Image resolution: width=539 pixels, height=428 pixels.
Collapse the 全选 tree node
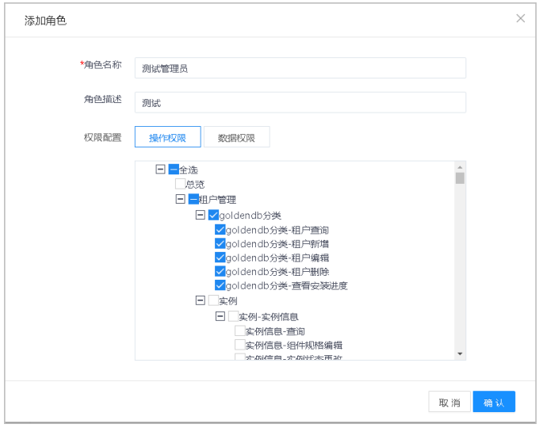click(x=160, y=169)
